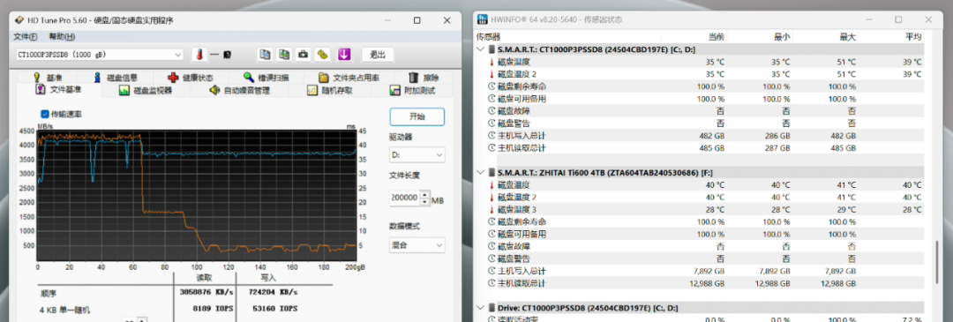
Task: Click the 传感器 column header
Action: click(x=489, y=37)
